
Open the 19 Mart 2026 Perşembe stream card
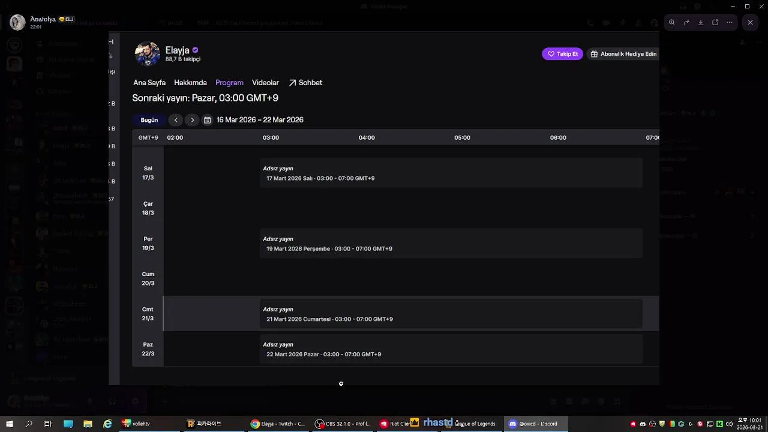point(451,244)
